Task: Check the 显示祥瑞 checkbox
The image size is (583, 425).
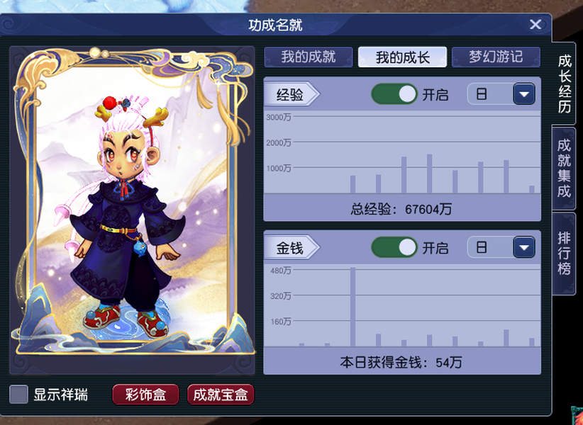Action: click(x=18, y=395)
